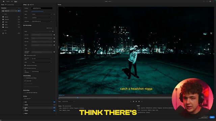Enable the Vimeo destination toggle
Screen dimensions: 216x121
point(19,25)
